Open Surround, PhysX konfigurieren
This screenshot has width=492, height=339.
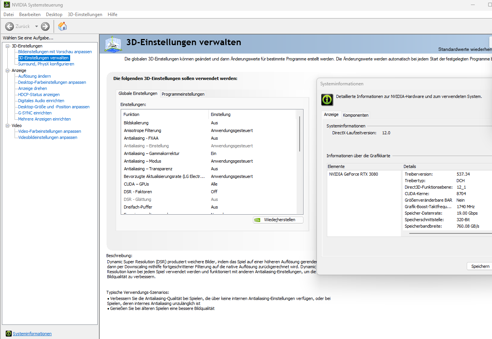coord(46,64)
